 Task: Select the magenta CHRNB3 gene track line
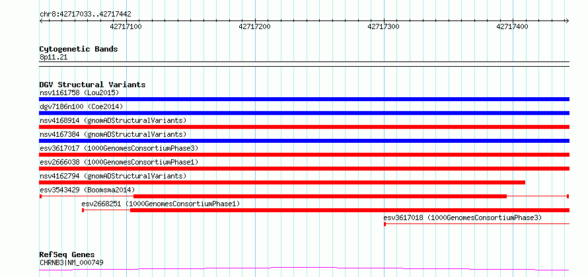(304, 269)
